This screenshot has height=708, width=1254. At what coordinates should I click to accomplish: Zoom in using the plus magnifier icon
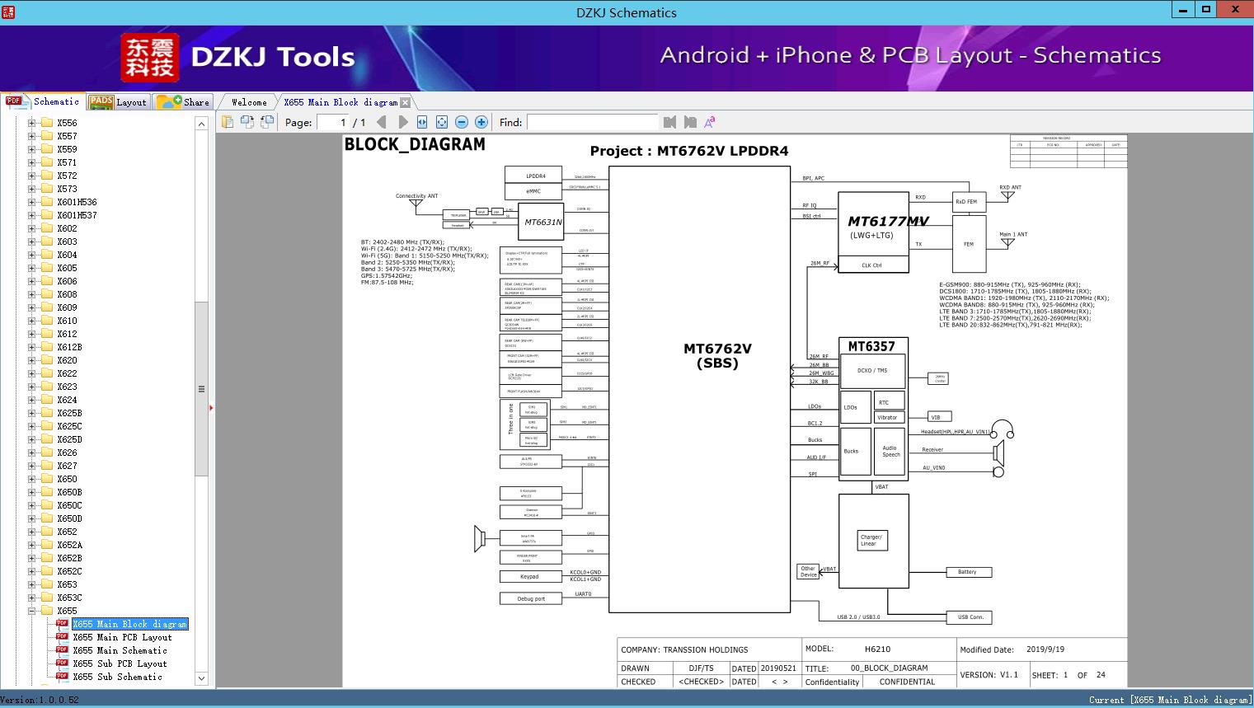coord(481,121)
